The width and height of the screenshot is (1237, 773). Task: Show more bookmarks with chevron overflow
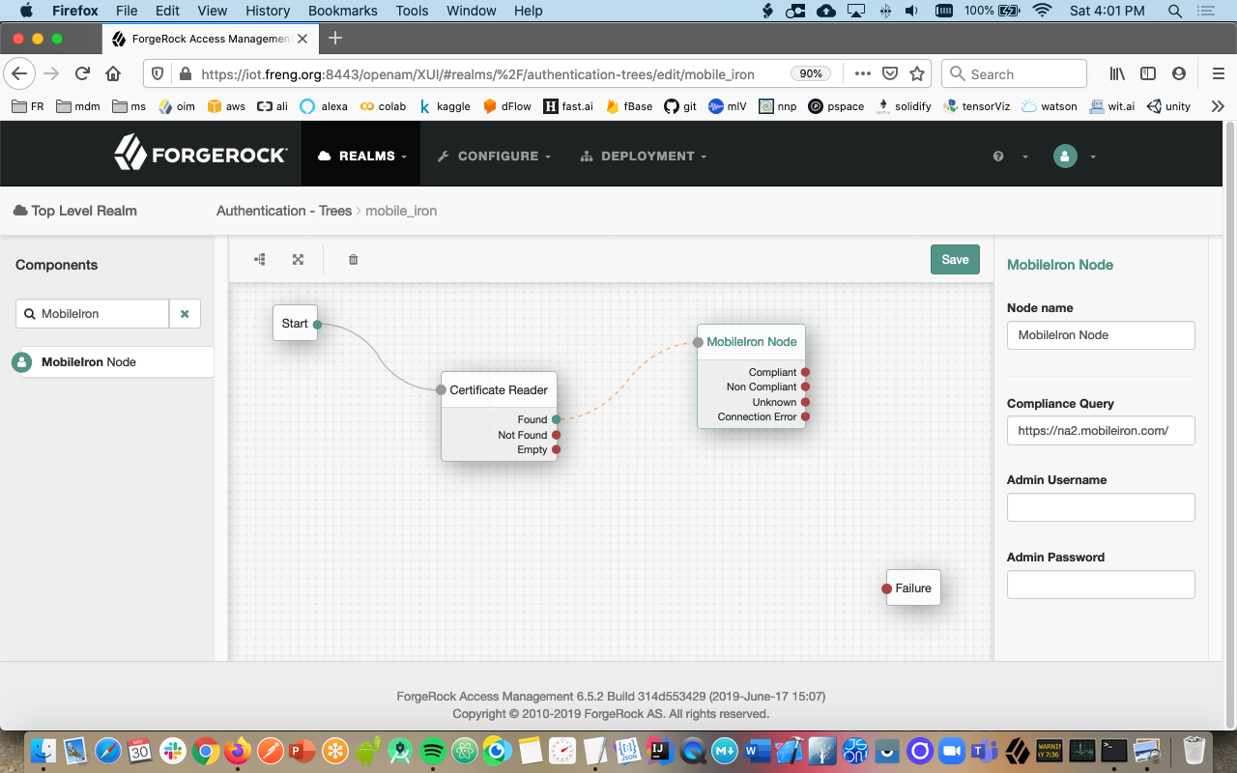point(1218,106)
